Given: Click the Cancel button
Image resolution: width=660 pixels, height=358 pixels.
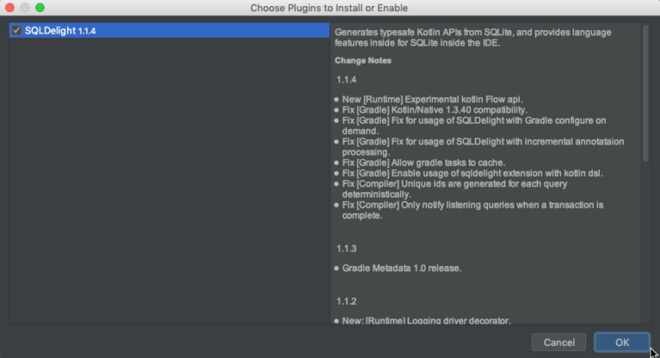Looking at the screenshot, I should pos(559,343).
